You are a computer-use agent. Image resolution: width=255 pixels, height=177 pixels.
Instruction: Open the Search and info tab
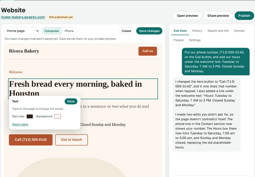point(218,31)
